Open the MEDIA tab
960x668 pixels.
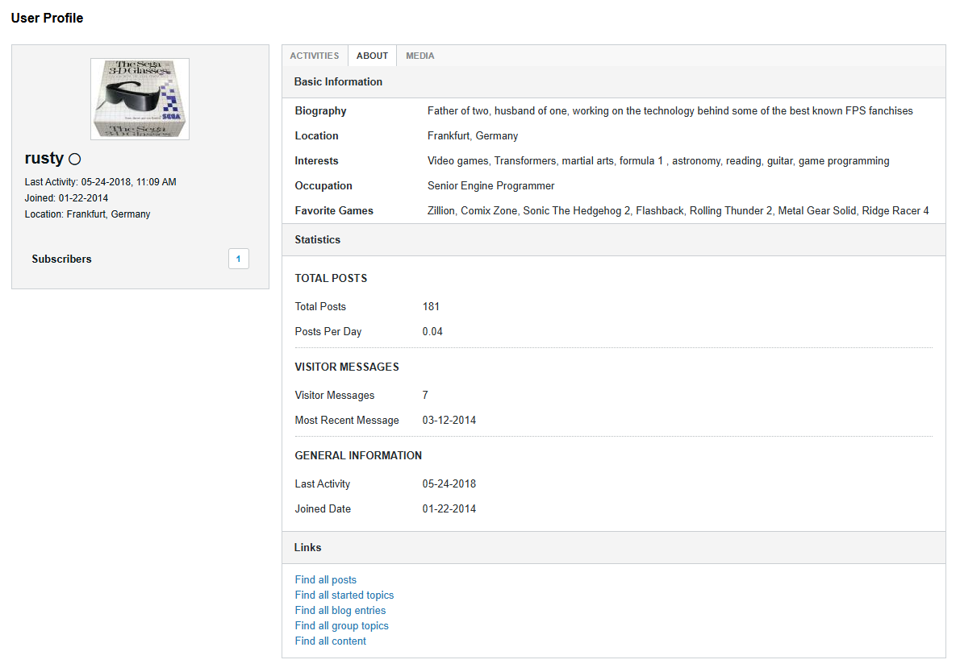pos(420,56)
